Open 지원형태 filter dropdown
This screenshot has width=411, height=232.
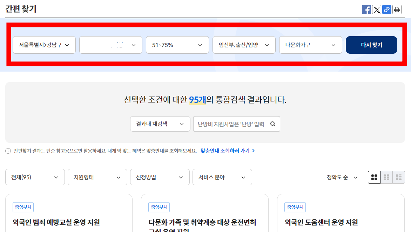coord(97,177)
